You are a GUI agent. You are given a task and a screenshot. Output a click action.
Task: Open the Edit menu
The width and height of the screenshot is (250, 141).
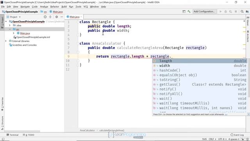(9, 7)
